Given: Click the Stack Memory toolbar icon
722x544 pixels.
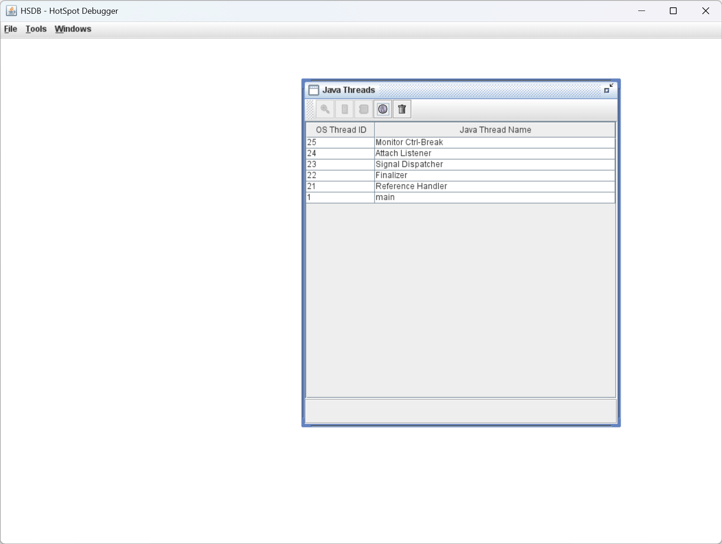Looking at the screenshot, I should [x=344, y=109].
